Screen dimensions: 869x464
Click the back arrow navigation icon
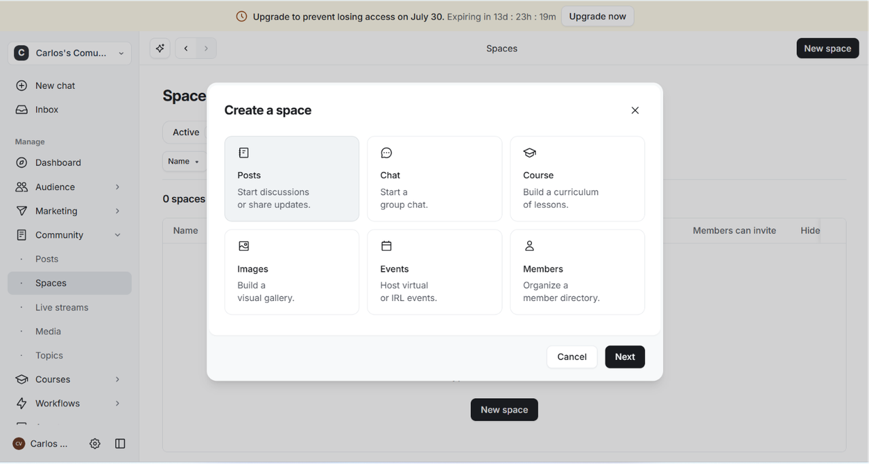186,48
